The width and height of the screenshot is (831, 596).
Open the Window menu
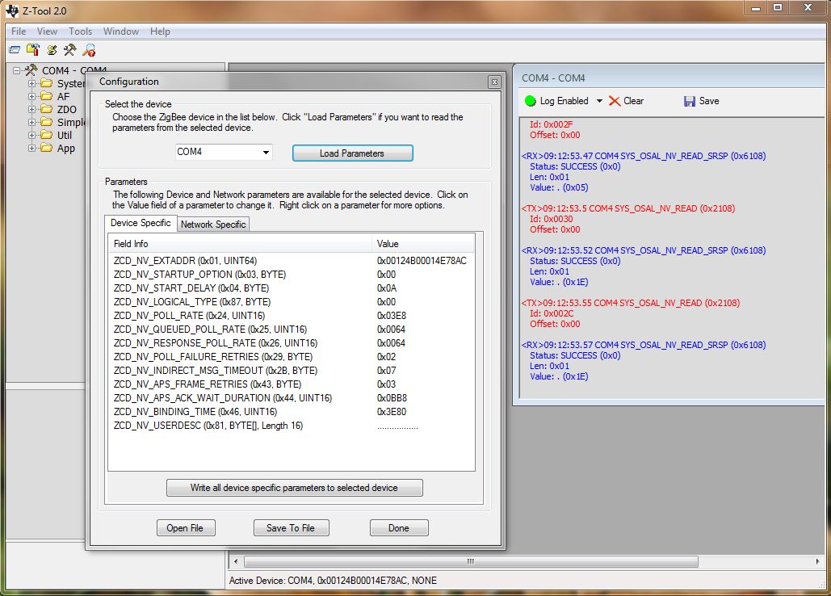[x=121, y=31]
